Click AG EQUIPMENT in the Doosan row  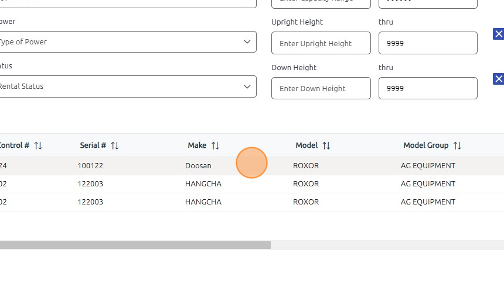(428, 166)
